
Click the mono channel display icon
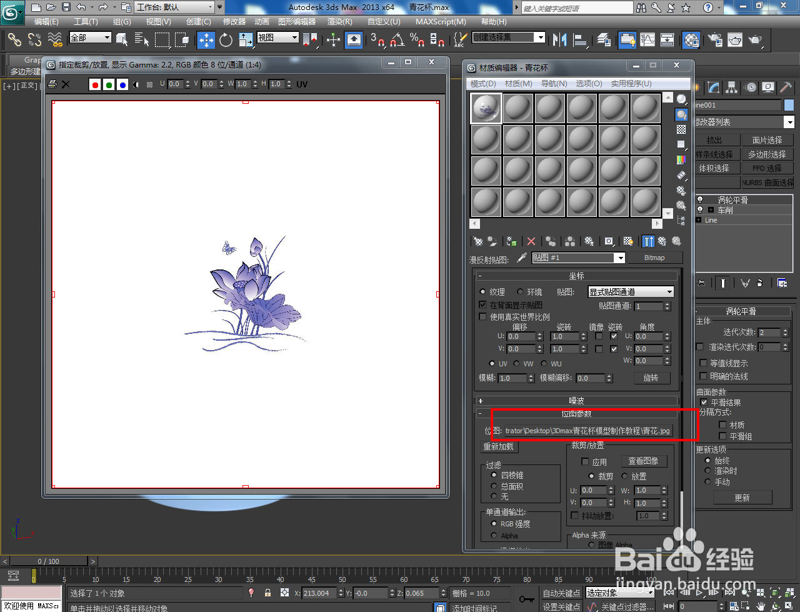(136, 84)
